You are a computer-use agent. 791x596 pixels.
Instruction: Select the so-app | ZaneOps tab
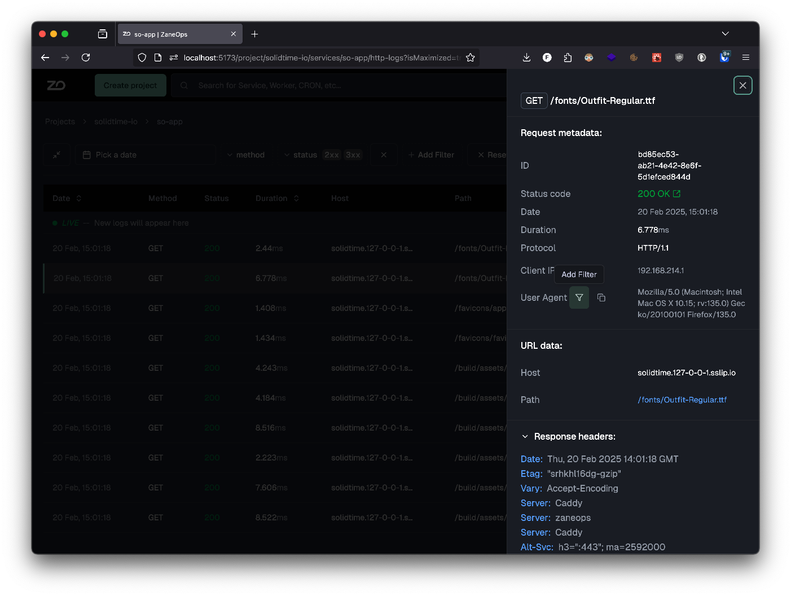179,34
